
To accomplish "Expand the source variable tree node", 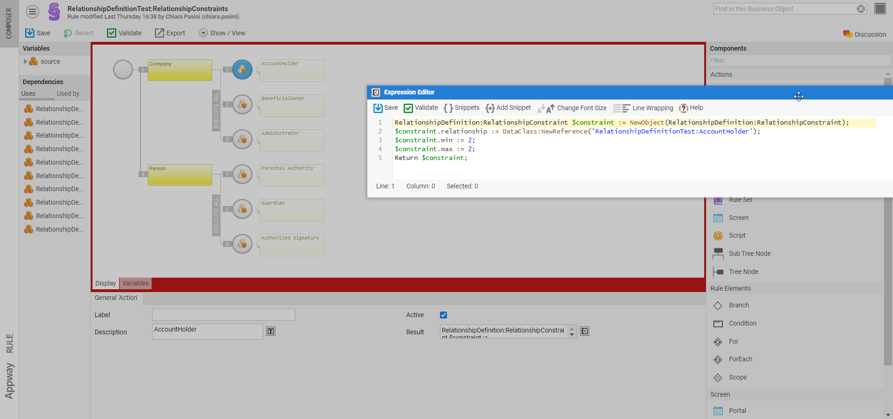I will click(x=25, y=61).
